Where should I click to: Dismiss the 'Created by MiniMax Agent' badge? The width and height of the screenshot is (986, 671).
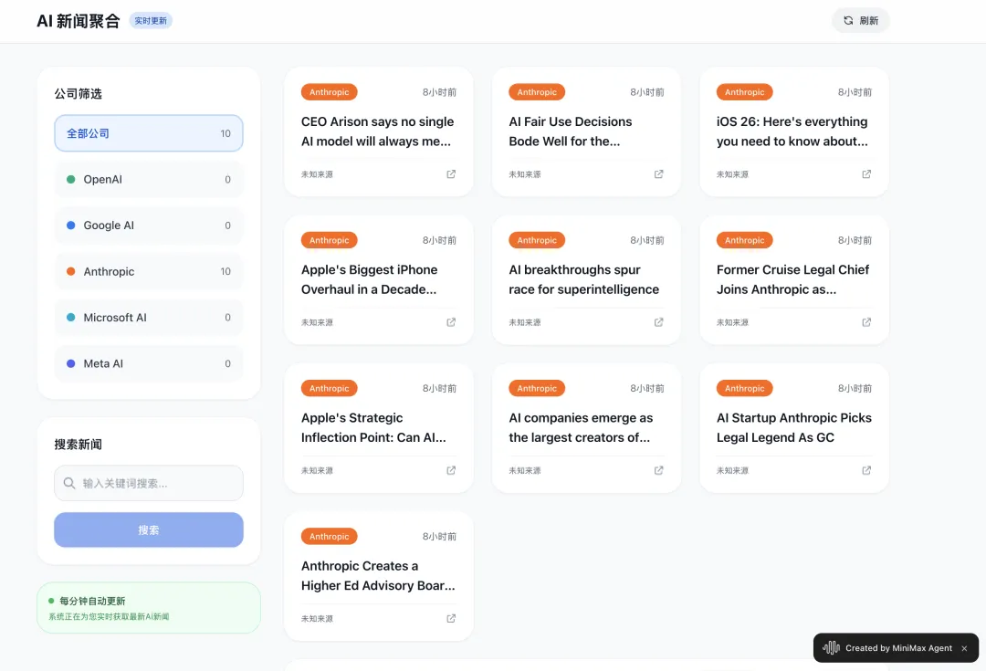[x=964, y=648]
